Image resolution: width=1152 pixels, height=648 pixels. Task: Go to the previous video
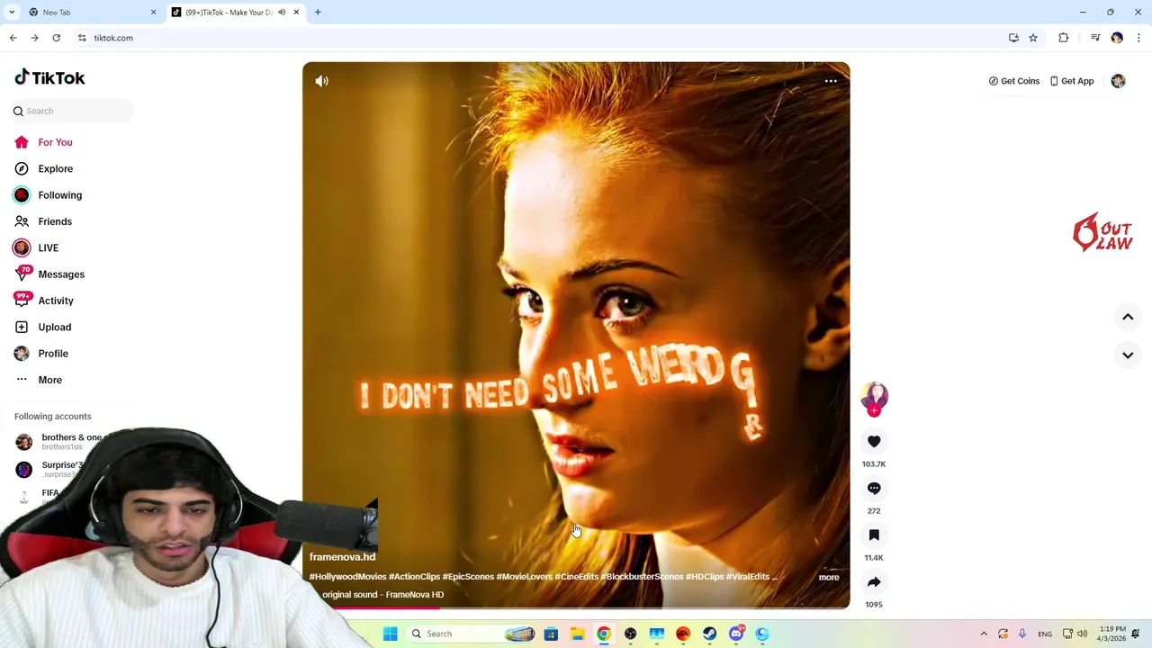click(x=1128, y=317)
